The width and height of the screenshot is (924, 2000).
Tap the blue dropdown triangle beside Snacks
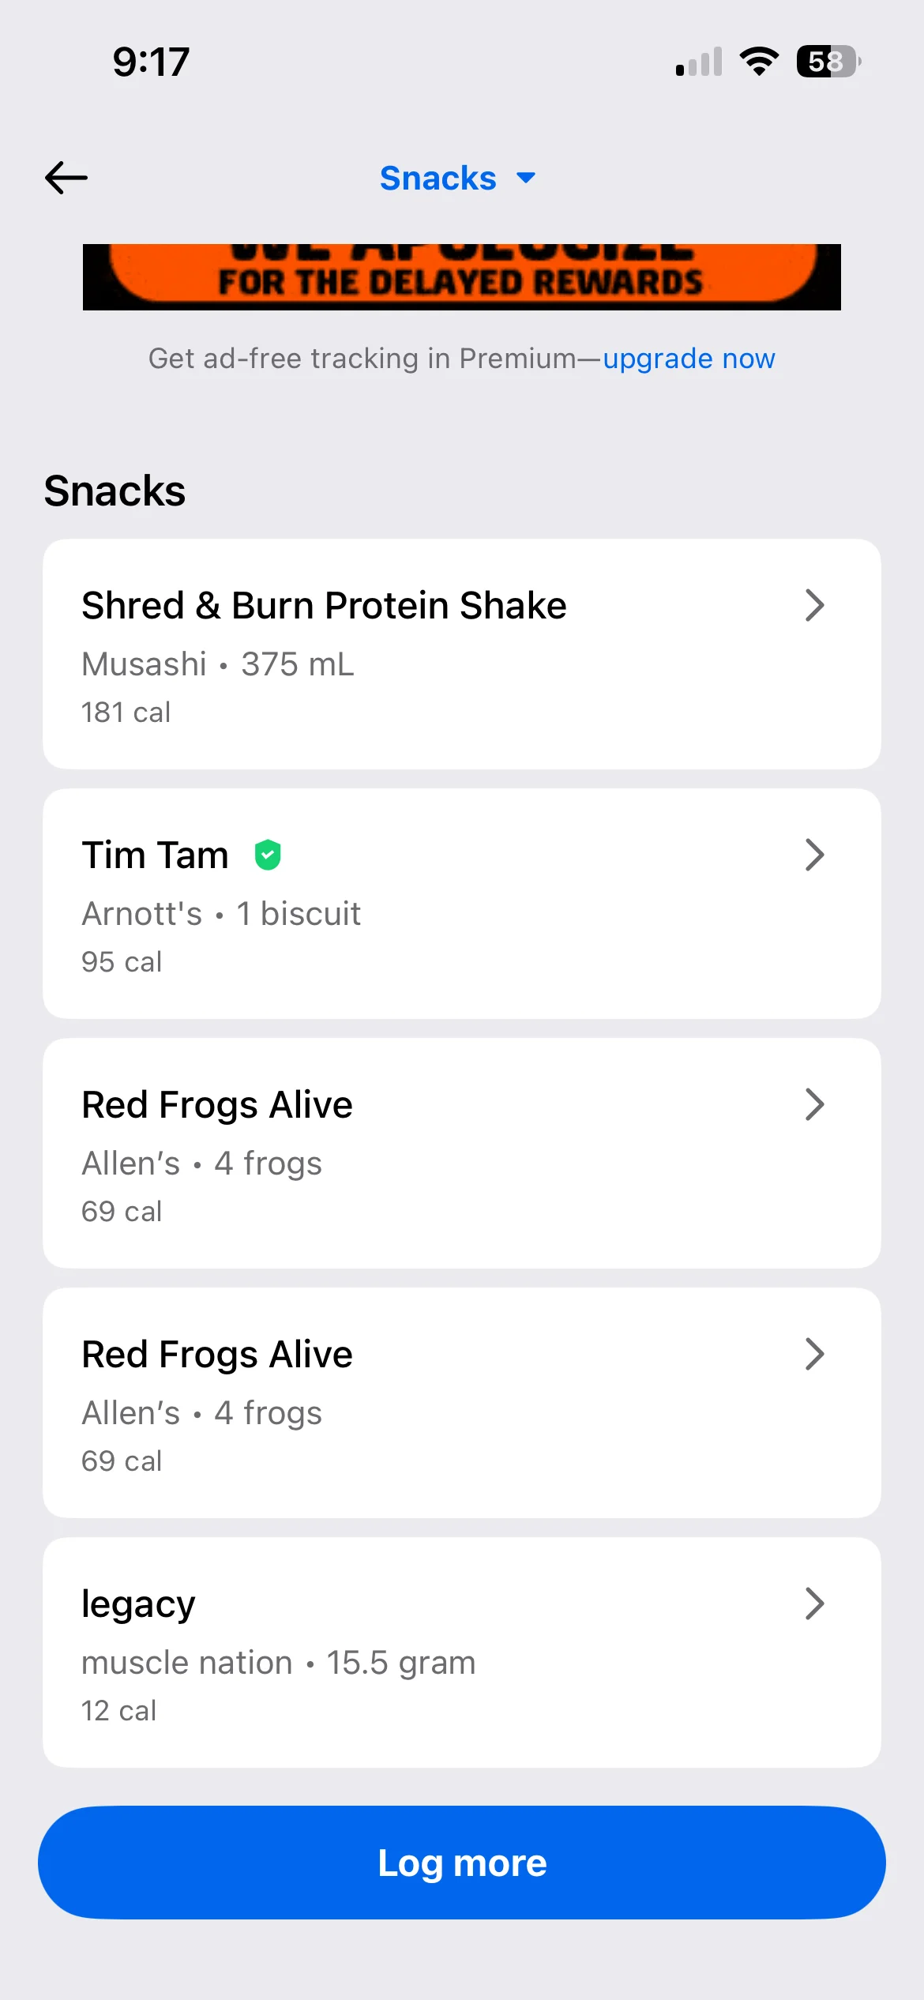(526, 179)
